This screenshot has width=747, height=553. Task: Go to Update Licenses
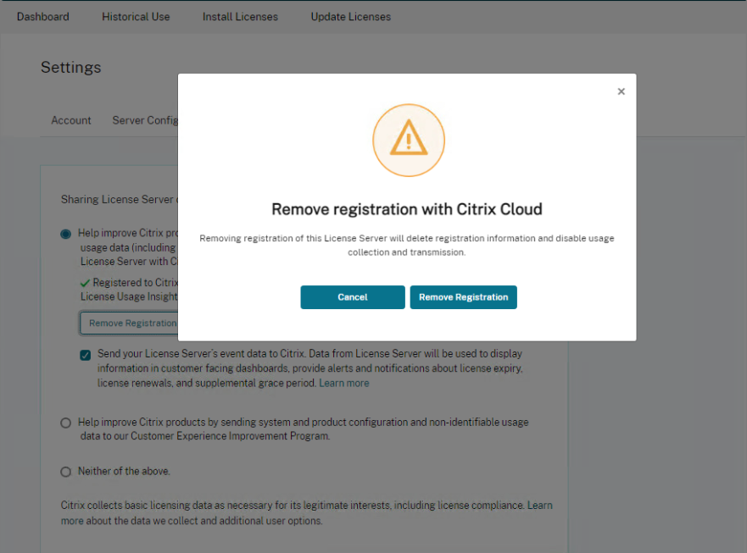(350, 16)
